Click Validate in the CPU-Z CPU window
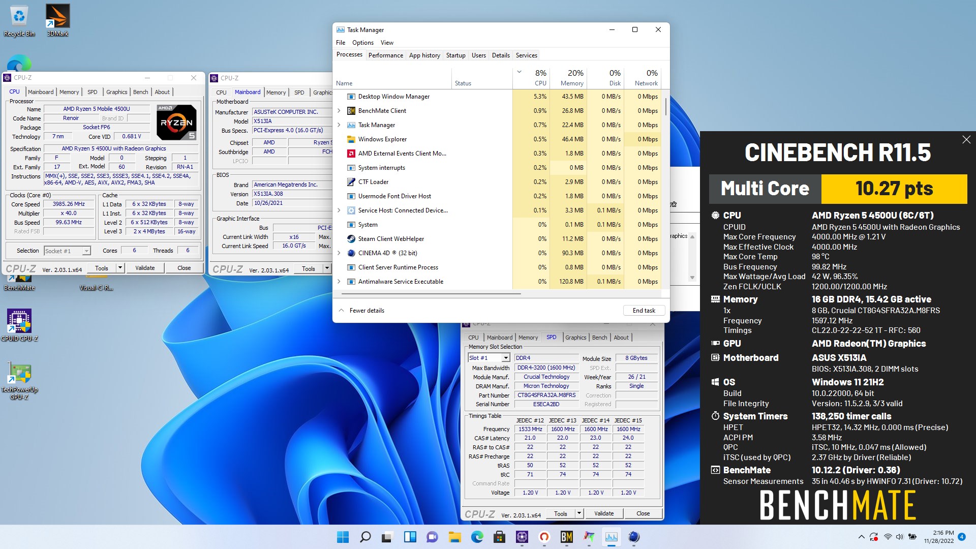Viewport: 976px width, 549px height. (x=145, y=268)
